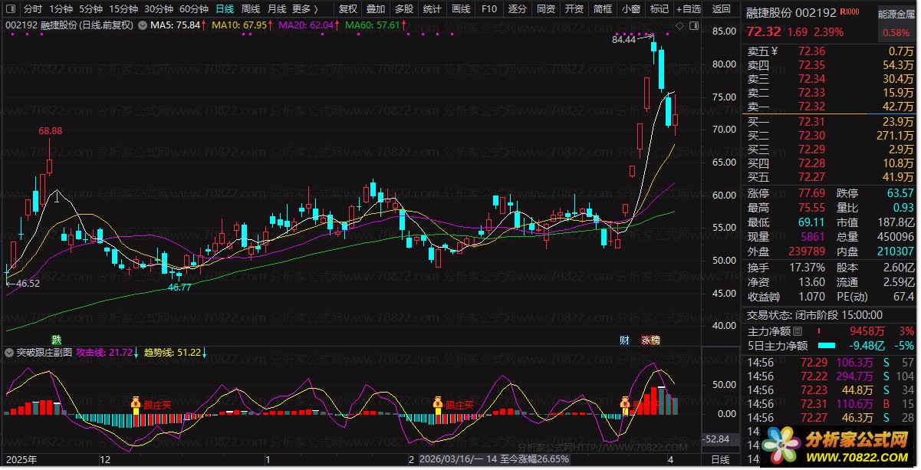Click +自选 to add to watchlist
The height and width of the screenshot is (470, 921).
coord(688,9)
